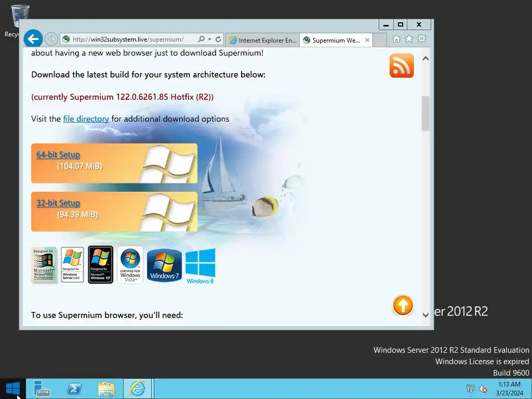This screenshot has height=399, width=532.
Task: Open a new blank tab
Action: 380,40
